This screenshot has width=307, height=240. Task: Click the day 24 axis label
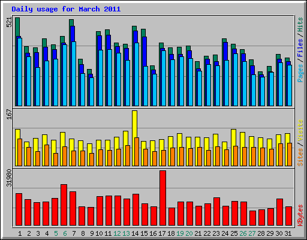click(x=225, y=233)
